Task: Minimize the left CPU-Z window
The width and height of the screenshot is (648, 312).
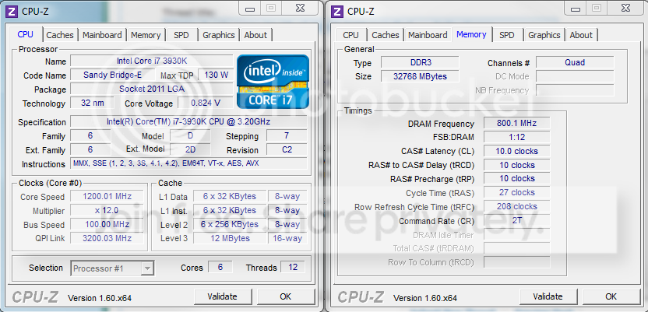Action: coord(249,8)
